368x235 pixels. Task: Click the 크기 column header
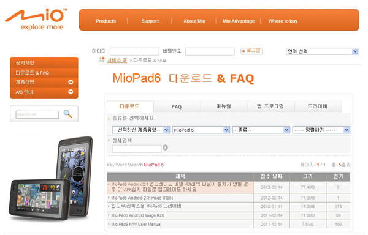pos(308,177)
